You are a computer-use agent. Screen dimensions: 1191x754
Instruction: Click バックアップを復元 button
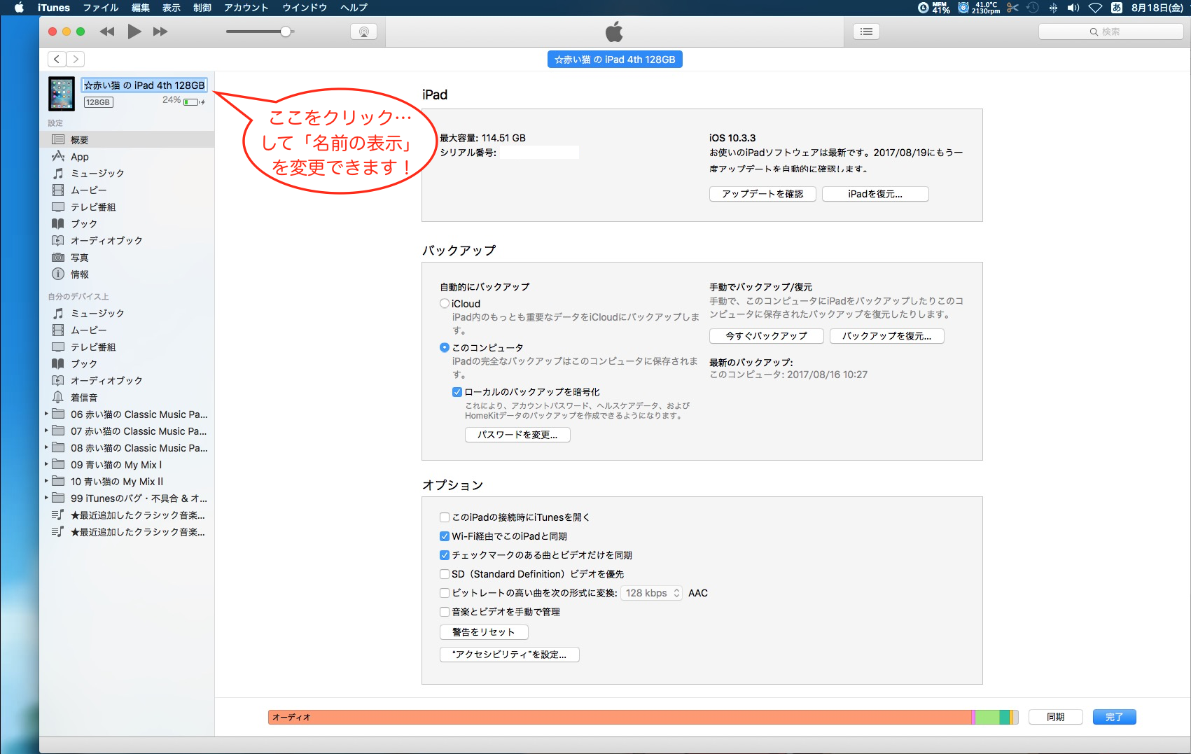coord(887,336)
